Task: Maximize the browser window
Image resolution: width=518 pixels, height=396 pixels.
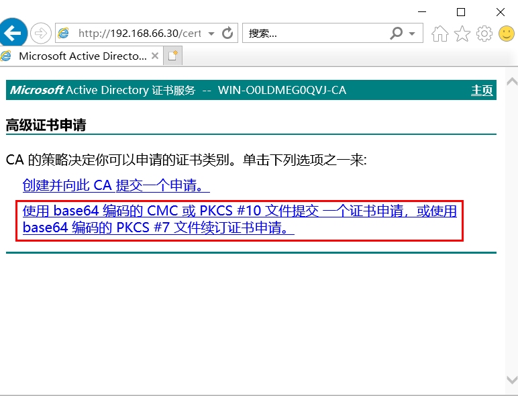Action: pos(461,12)
